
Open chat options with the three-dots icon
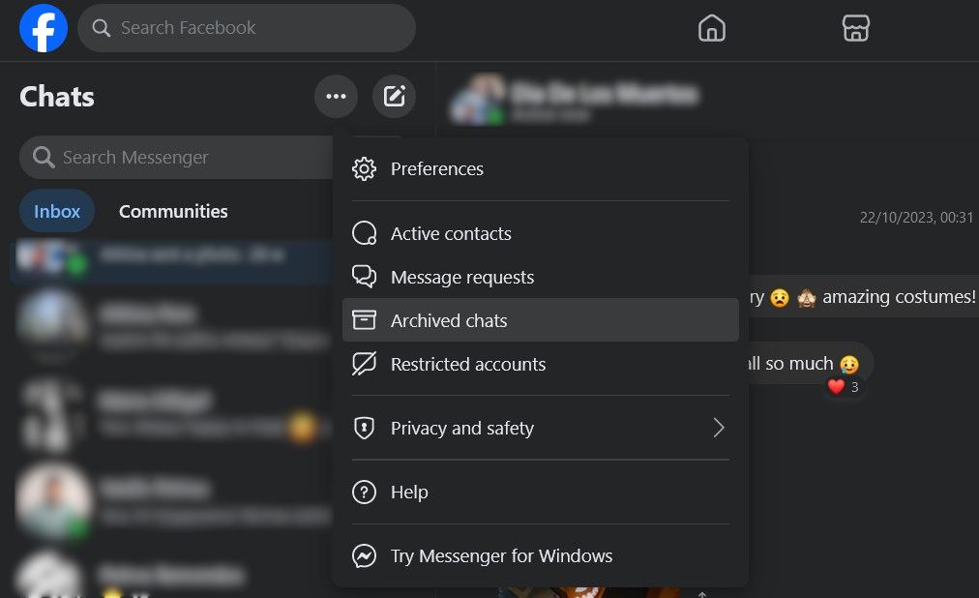336,96
